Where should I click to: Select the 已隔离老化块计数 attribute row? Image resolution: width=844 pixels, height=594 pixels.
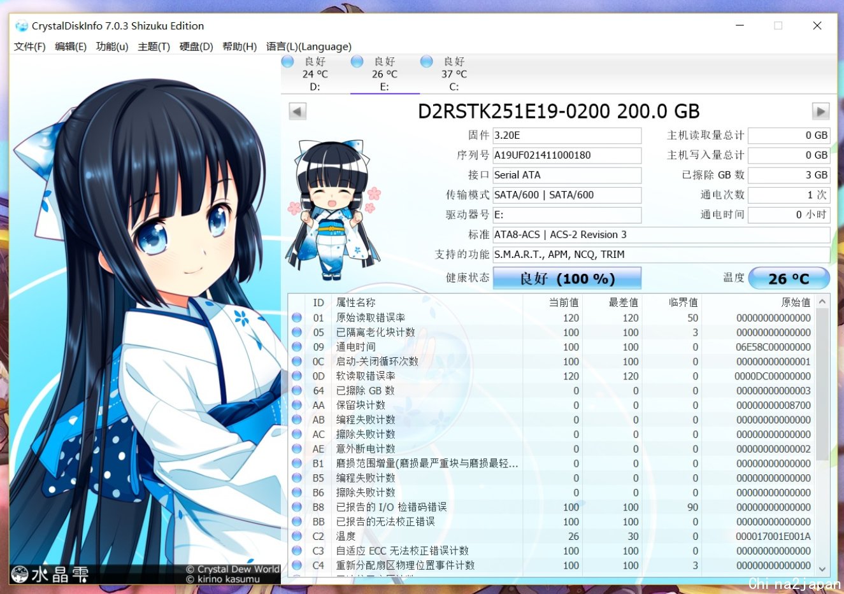point(552,332)
